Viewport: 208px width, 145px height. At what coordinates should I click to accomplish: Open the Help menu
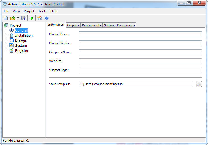click(54, 11)
